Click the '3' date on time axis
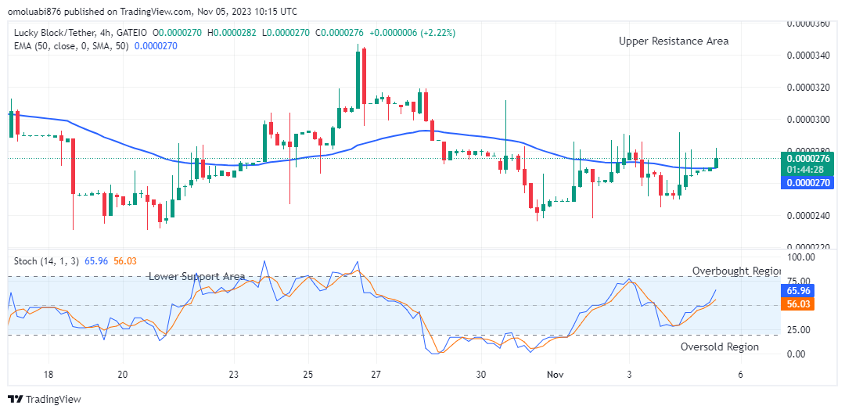Viewport: 845px width, 413px height. point(629,375)
